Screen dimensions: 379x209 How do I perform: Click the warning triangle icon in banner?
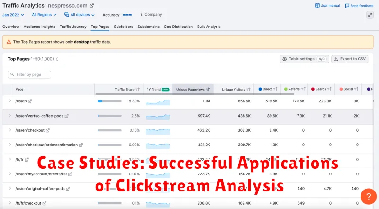[x=9, y=42]
